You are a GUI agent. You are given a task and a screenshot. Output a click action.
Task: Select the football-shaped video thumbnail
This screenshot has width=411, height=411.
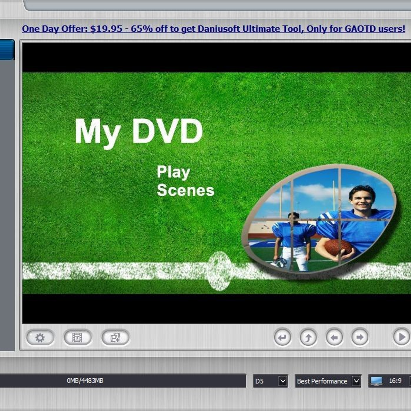[x=319, y=219]
